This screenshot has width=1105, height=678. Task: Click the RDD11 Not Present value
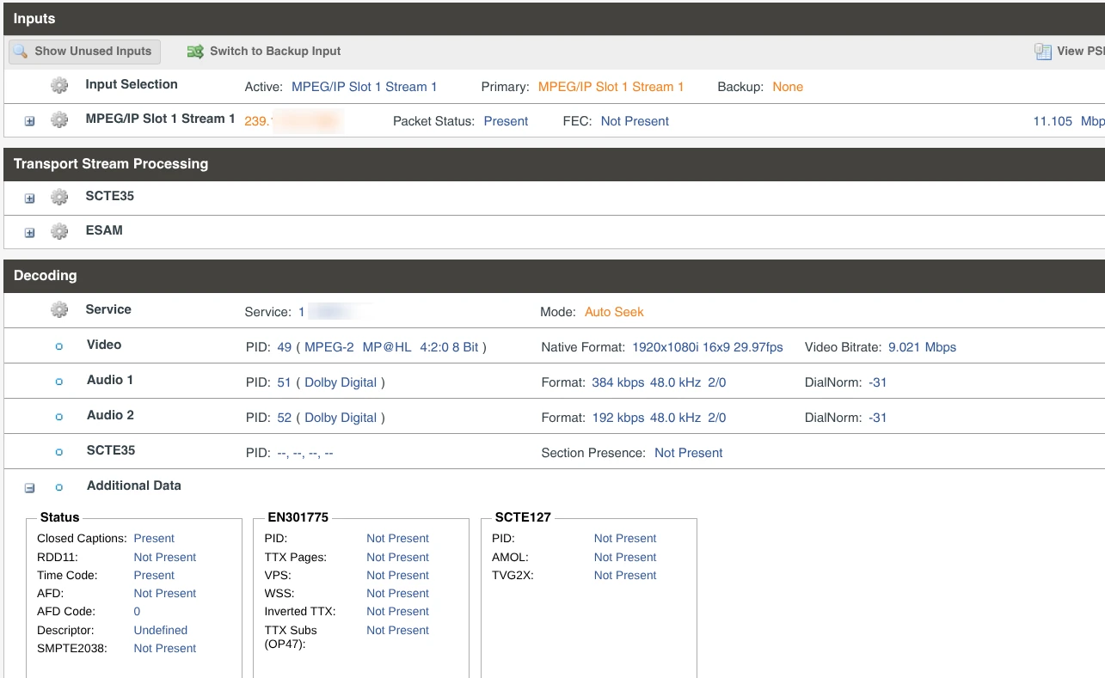point(165,557)
